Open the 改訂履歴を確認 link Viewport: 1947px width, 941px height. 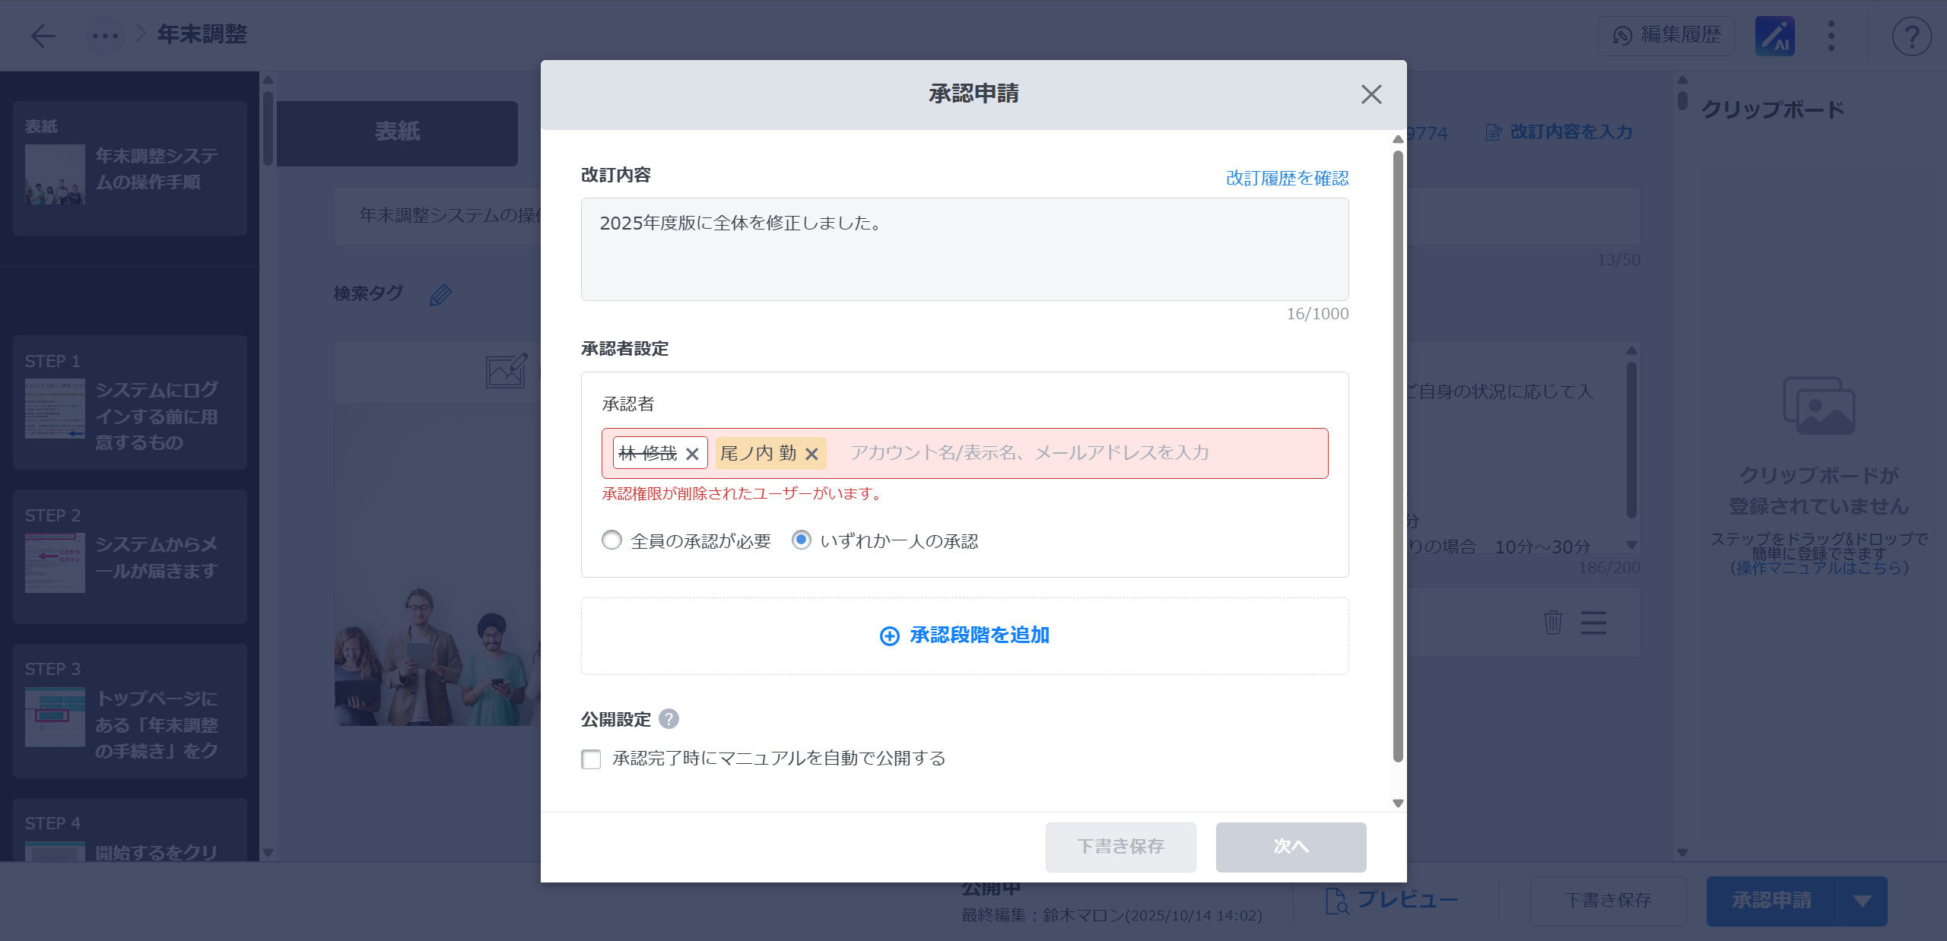click(x=1287, y=178)
